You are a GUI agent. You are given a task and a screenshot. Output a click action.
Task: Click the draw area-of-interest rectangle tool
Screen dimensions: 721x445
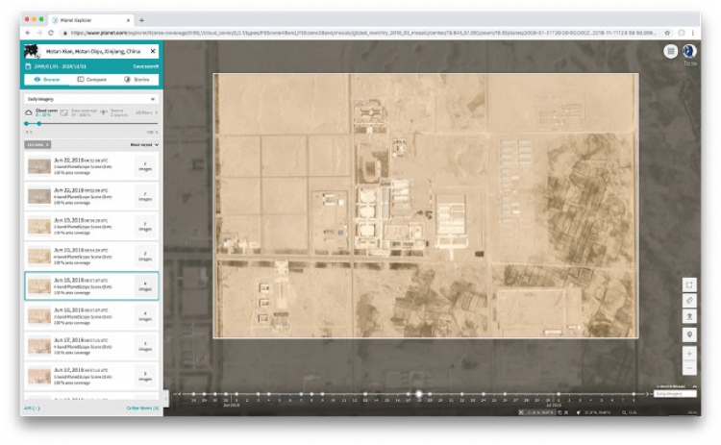coord(689,285)
